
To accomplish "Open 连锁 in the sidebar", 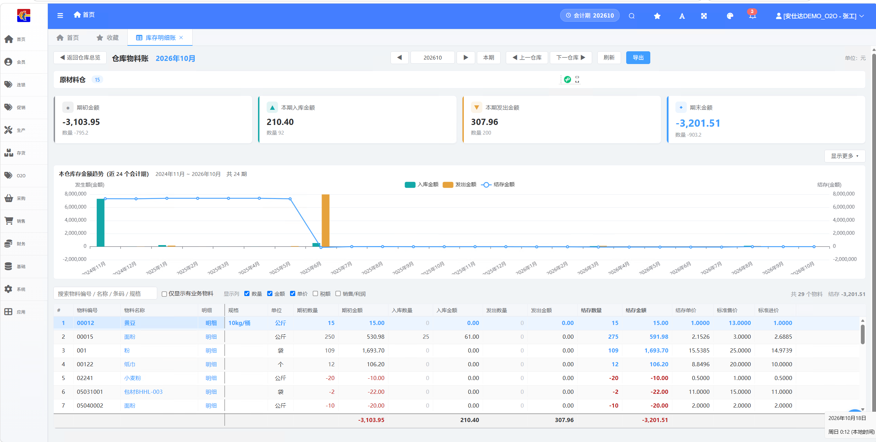I will (24, 85).
